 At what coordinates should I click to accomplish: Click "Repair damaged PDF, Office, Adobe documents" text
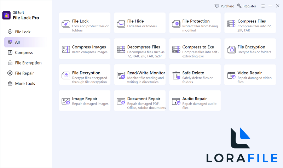(x=146, y=106)
